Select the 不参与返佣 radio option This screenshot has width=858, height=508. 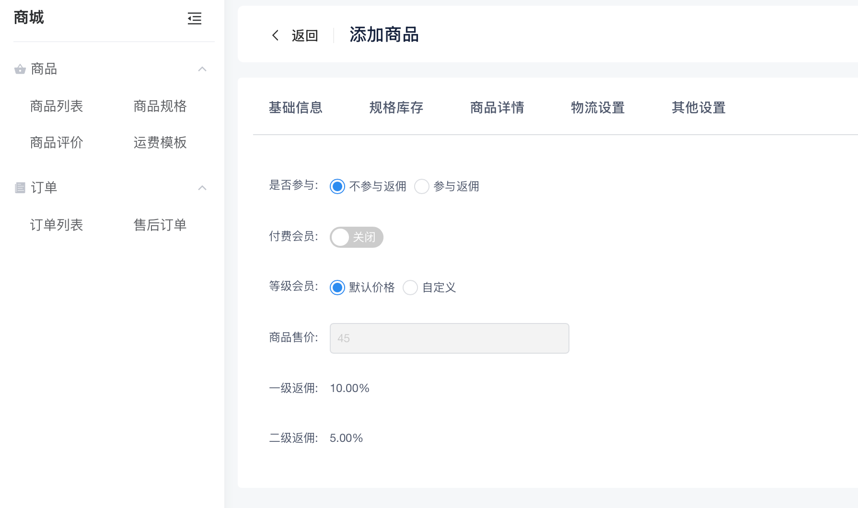click(x=337, y=186)
